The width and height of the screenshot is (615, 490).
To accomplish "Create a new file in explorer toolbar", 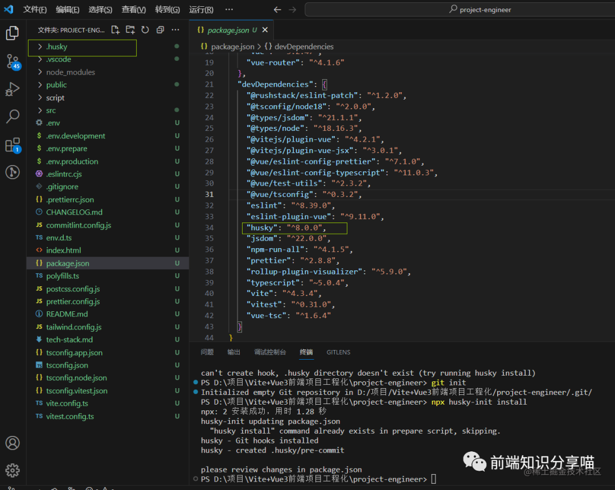I will point(115,30).
